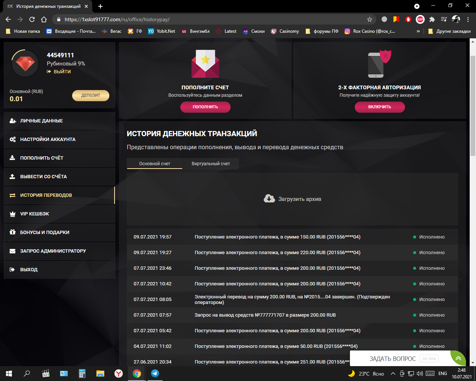Image resolution: width=476 pixels, height=381 pixels.
Task: Click the Chrome taskbar icon
Action: click(137, 374)
